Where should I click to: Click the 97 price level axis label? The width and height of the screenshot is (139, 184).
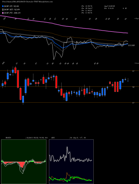pyautogui.click(x=133, y=71)
